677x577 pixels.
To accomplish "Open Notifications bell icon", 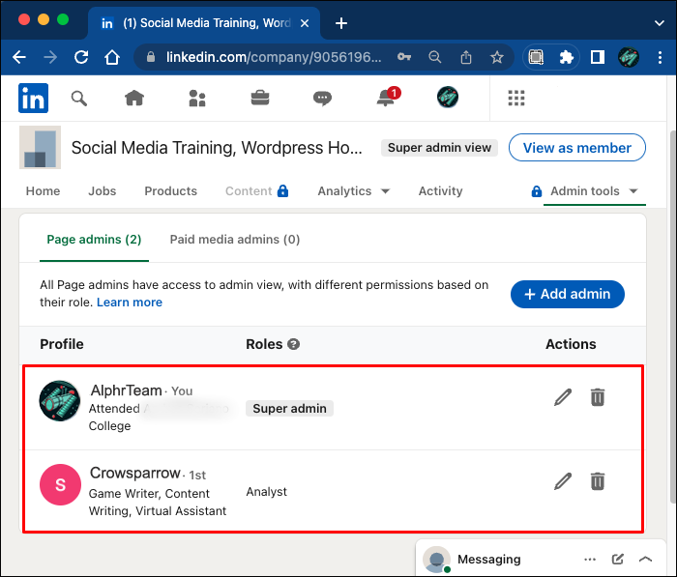I will pos(386,98).
